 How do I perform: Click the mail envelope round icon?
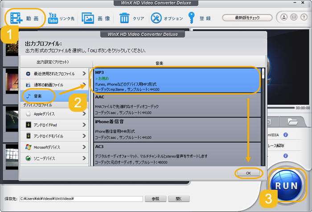tap(294, 17)
